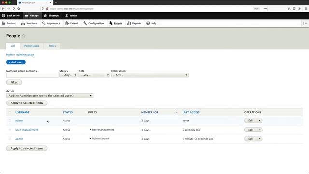Sort table by Member for column
The height and width of the screenshot is (174, 309).
click(150, 112)
